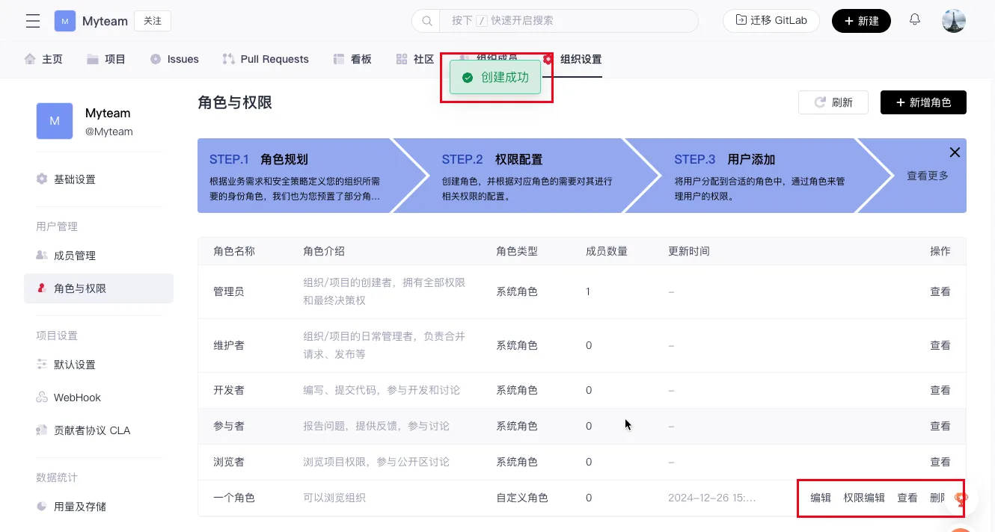
Task: Open 用量及存储 in sidebar
Action: tap(79, 507)
